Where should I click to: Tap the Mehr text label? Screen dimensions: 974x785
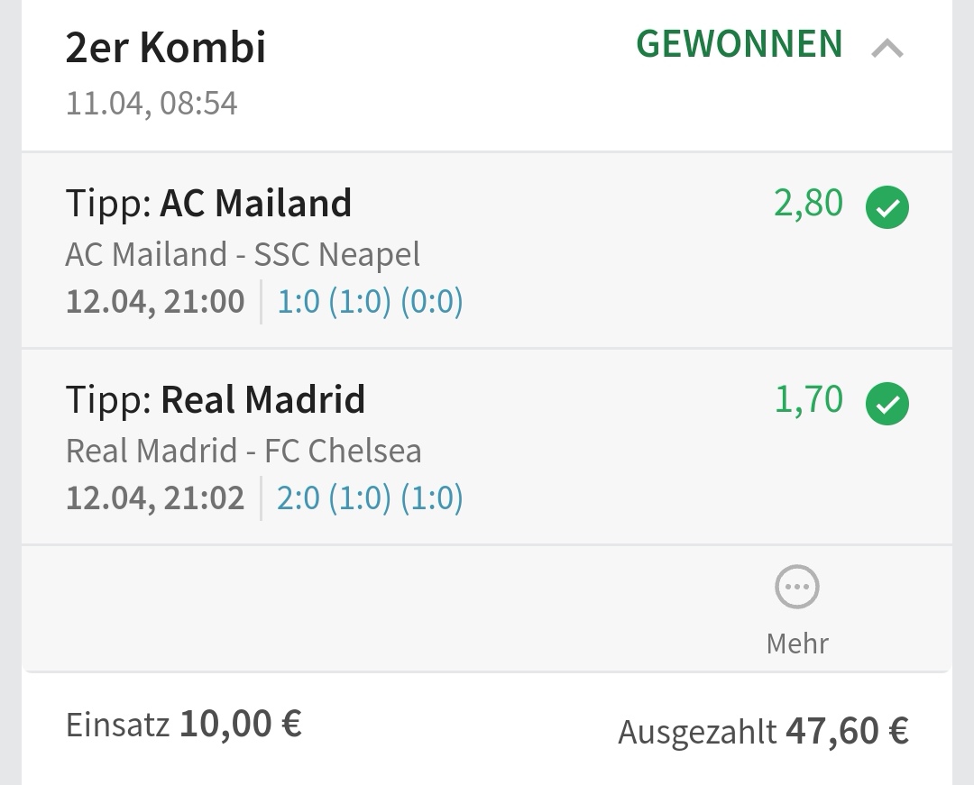point(797,644)
